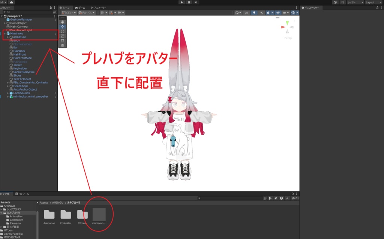Toggle 2D view mode in Scene
Viewport: 384px width, 239px height.
(246, 12)
